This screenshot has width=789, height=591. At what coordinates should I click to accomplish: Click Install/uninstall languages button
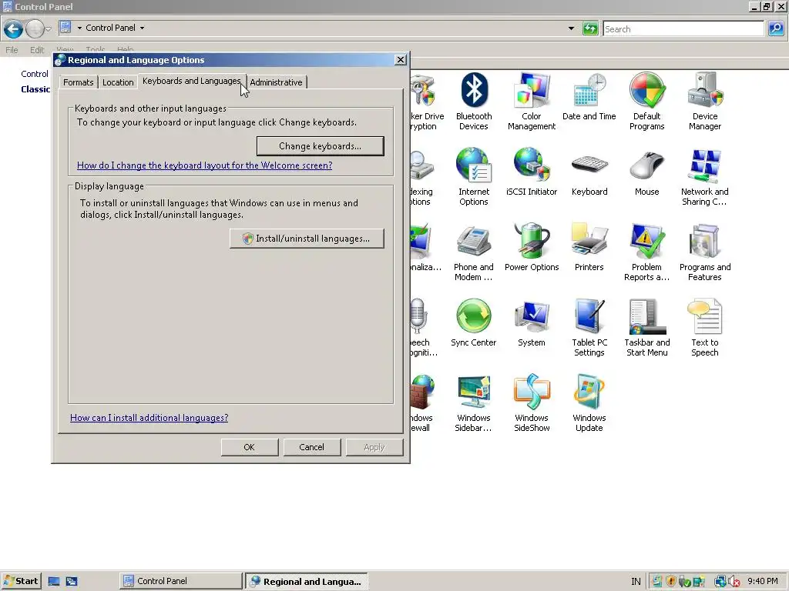tap(307, 239)
